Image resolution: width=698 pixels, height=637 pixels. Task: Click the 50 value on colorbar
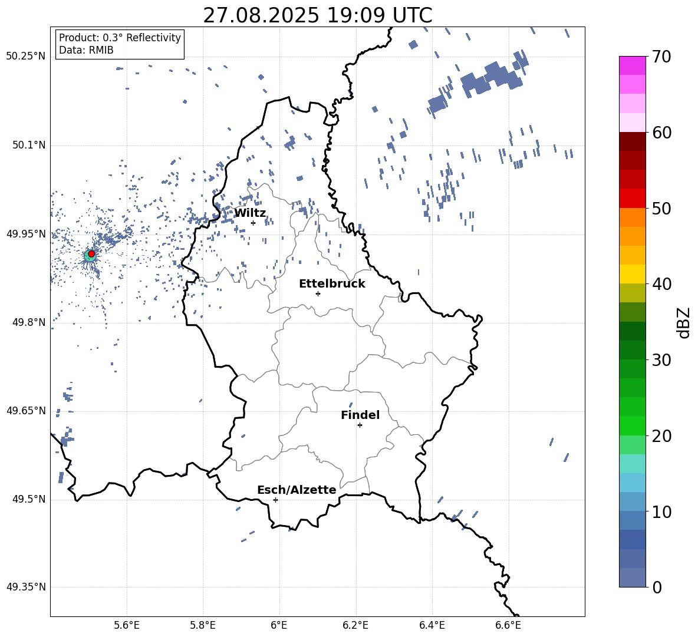[x=661, y=208]
